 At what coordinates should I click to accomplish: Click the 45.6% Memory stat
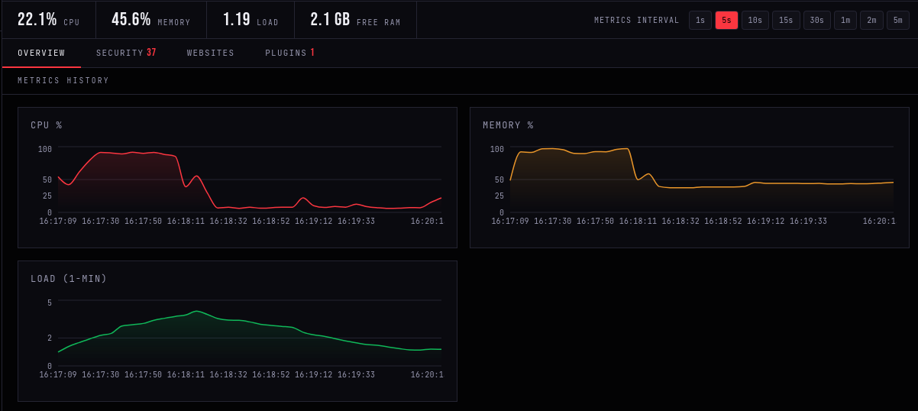[151, 20]
